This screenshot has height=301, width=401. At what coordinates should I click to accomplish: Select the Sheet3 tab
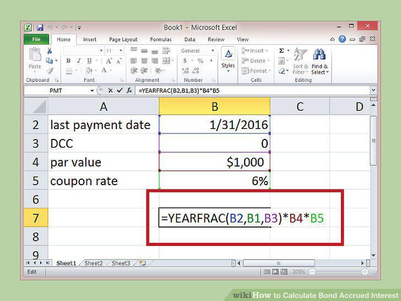pos(121,264)
